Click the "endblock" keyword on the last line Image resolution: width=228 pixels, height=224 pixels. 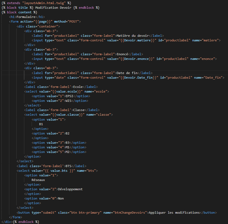(x=26, y=222)
